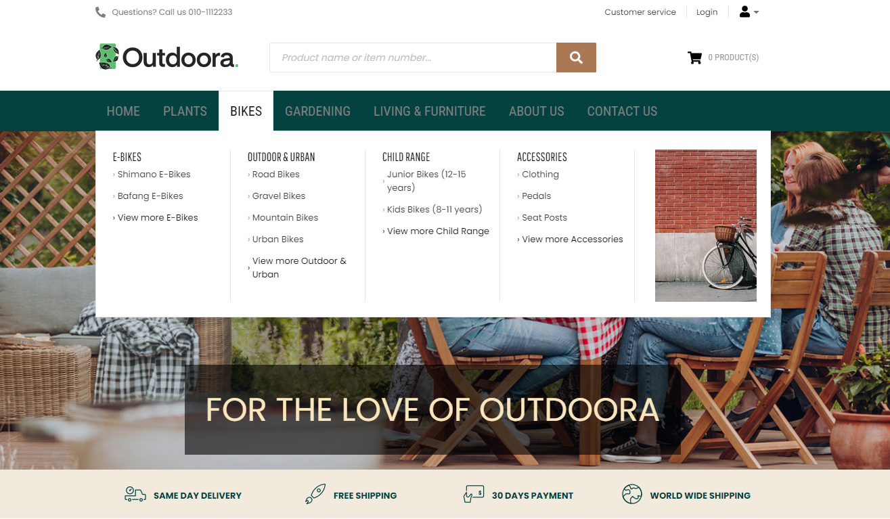
Task: Select the Bikes menu tab
Action: tap(246, 111)
